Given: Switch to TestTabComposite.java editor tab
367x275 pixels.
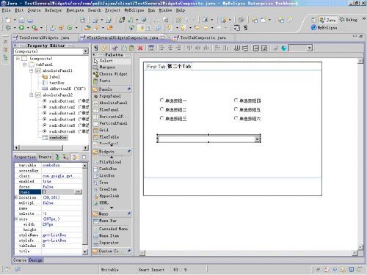Looking at the screenshot, I should [200, 37].
